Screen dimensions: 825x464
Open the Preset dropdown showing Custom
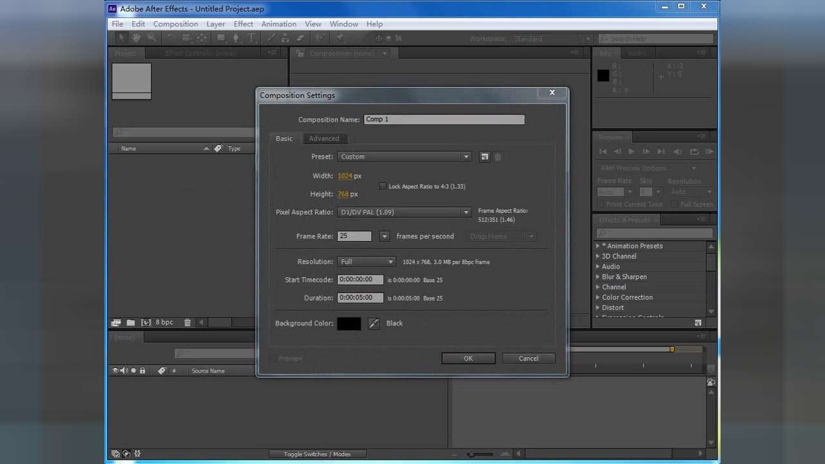tap(404, 157)
